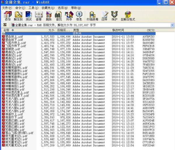Select file 笑傲江湖4.pdf
Screen dimensions: 175x150
15,130
